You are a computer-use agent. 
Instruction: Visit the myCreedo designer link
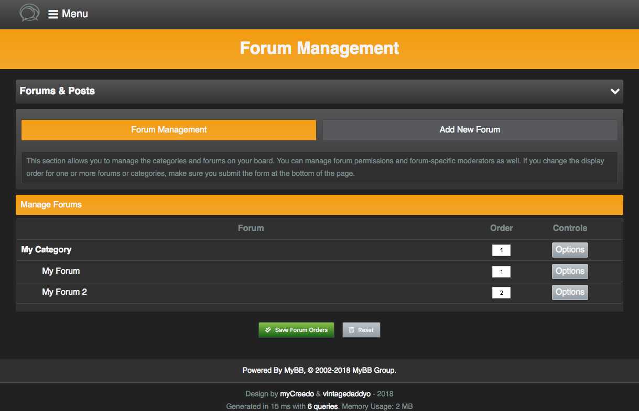click(297, 394)
